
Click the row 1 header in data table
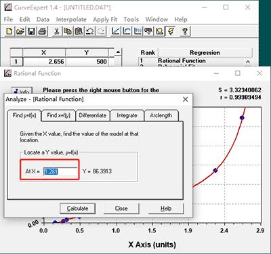[16, 62]
